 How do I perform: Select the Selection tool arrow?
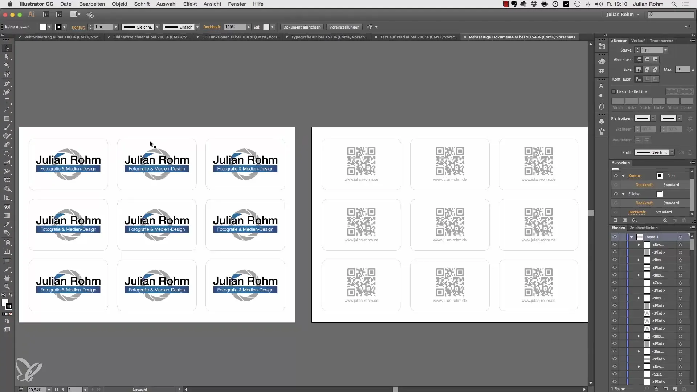pos(7,48)
